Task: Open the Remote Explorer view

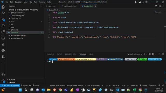Action: pyautogui.click(x=3, y=38)
